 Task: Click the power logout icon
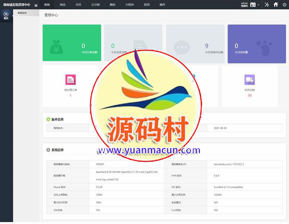tap(285, 5)
